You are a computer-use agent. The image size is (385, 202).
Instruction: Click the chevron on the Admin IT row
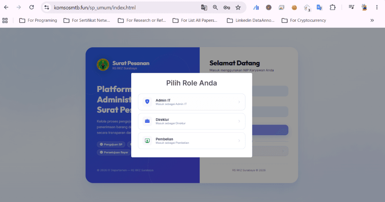pyautogui.click(x=239, y=102)
